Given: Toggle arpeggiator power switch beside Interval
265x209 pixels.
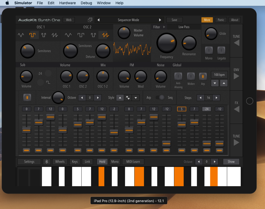Looking at the screenshot, I should click(27, 97).
